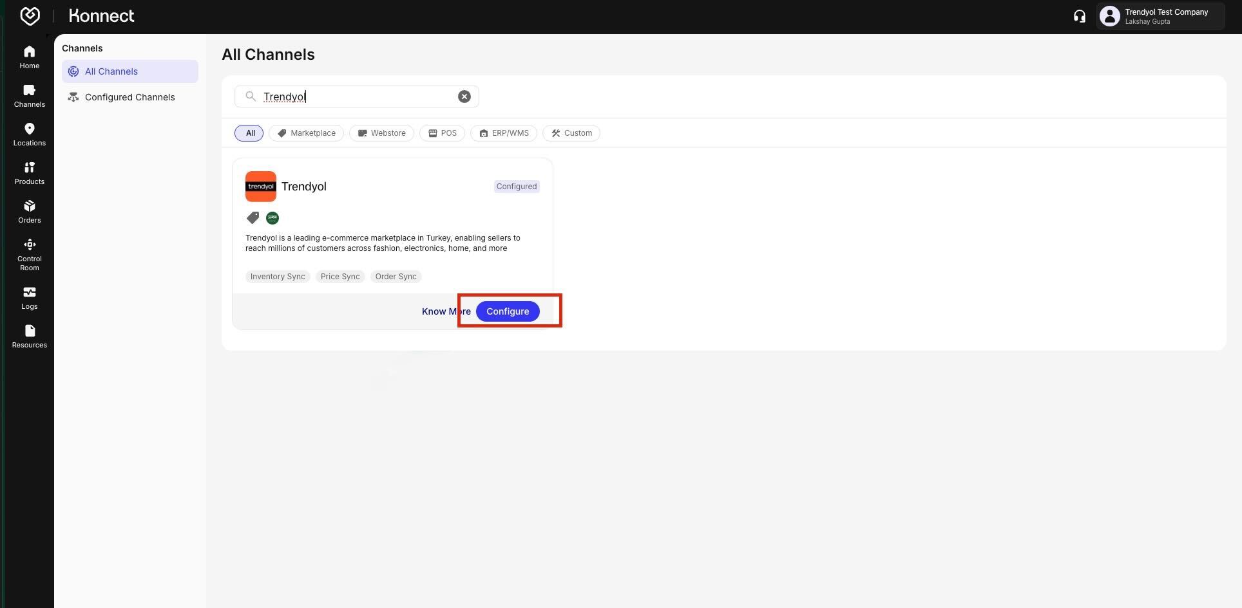Click the Trendyol card title
Screen dimensions: 1242x608
point(304,187)
